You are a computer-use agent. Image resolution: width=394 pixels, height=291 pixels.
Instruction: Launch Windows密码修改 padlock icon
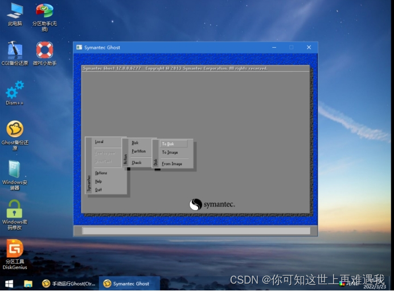[x=15, y=215]
